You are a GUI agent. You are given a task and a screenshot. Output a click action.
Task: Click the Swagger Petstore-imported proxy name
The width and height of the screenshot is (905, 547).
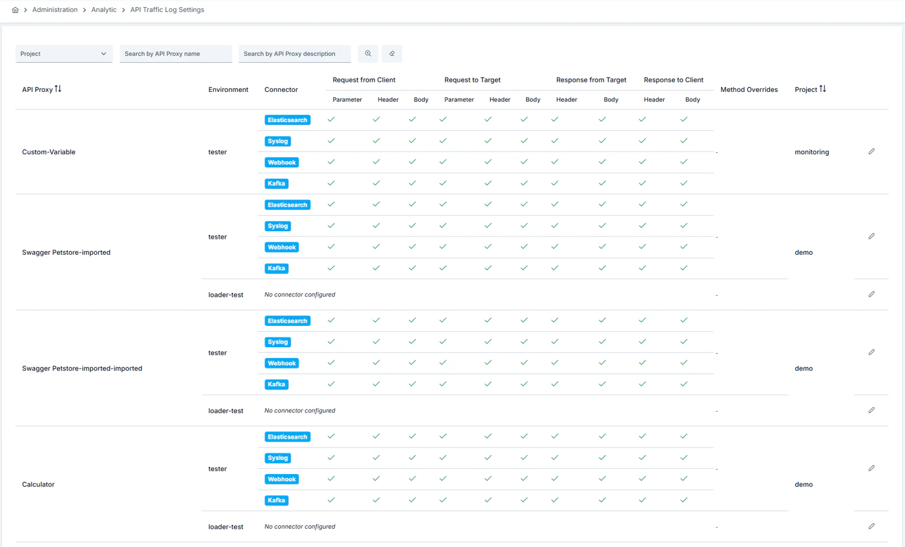pyautogui.click(x=66, y=252)
